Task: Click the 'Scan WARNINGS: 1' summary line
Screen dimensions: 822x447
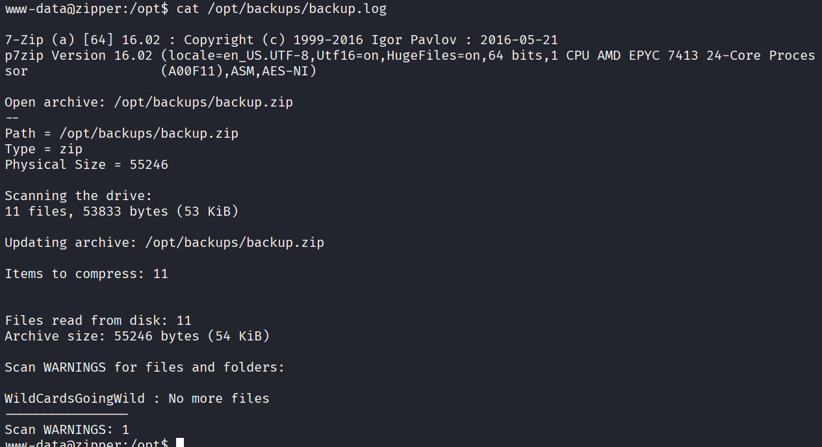Action: [x=67, y=429]
